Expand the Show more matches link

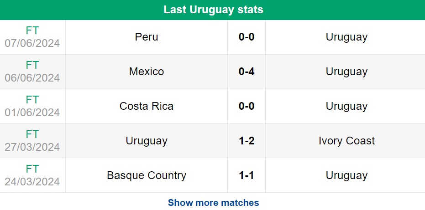click(x=213, y=203)
